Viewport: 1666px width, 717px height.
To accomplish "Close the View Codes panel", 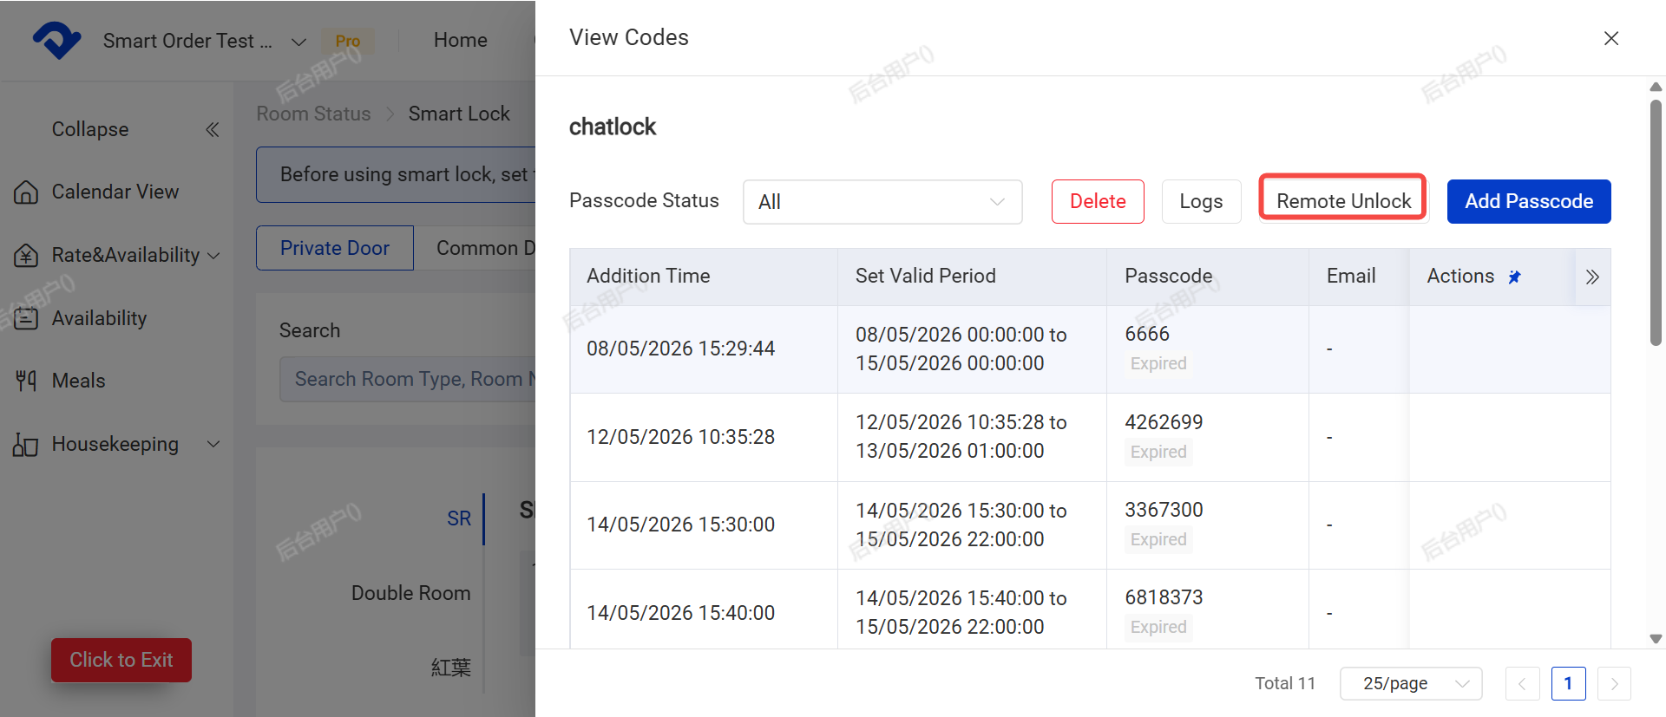I will click(x=1611, y=38).
